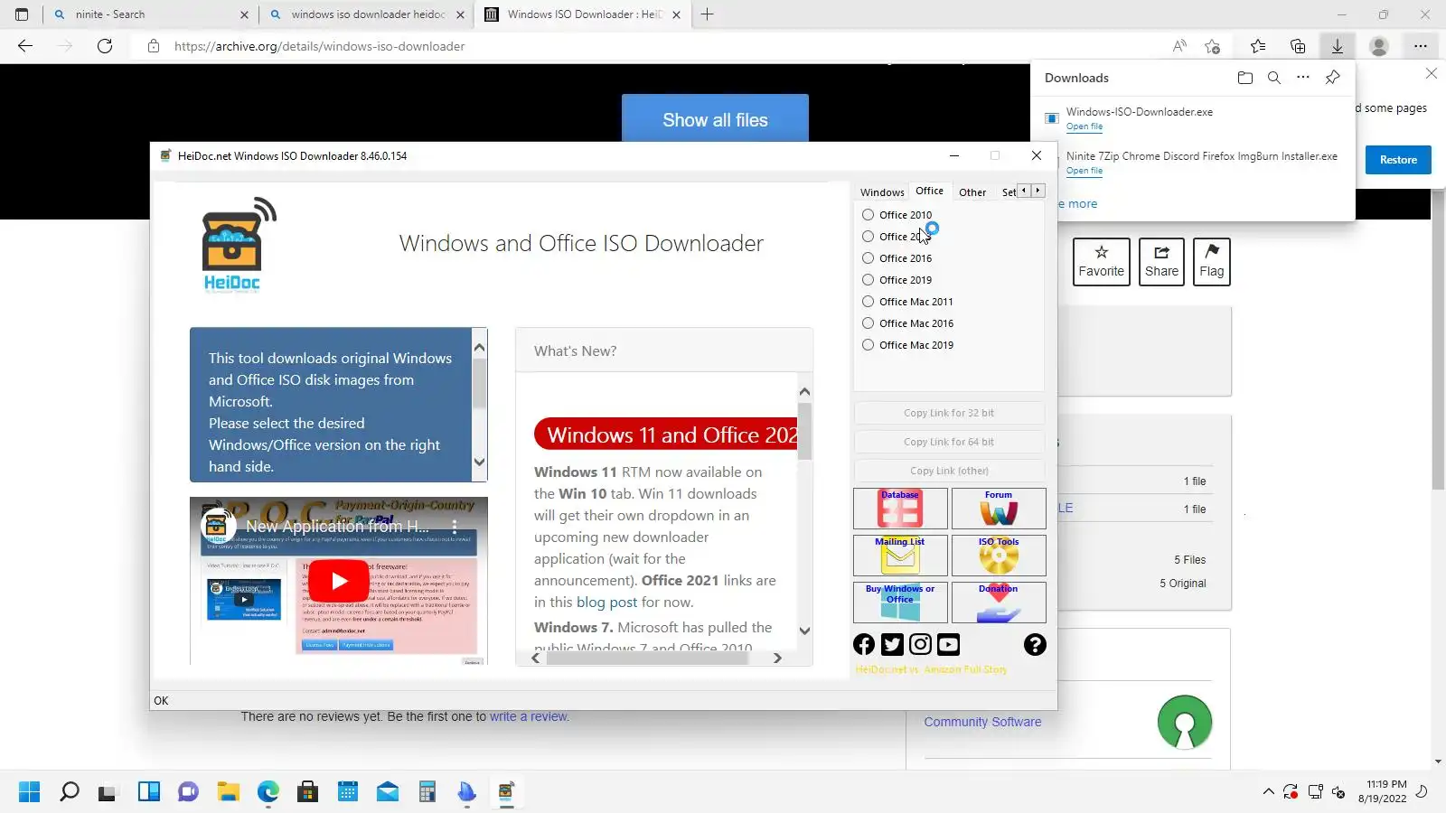Viewport: 1446px width, 813px height.
Task: Click the Share button on archive.org
Action: [1161, 262]
